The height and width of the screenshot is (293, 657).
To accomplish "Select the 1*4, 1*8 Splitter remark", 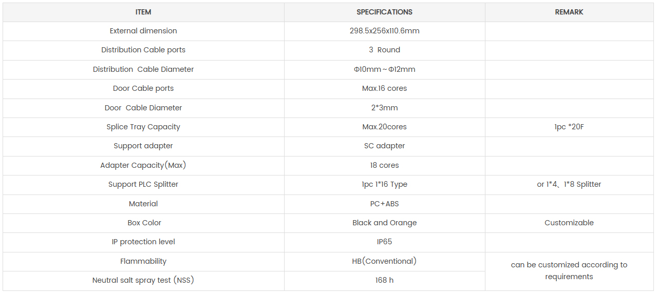I will pyautogui.click(x=569, y=184).
